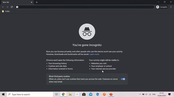
Task: Click the orange round app taskbar icon
Action: click(104, 94)
